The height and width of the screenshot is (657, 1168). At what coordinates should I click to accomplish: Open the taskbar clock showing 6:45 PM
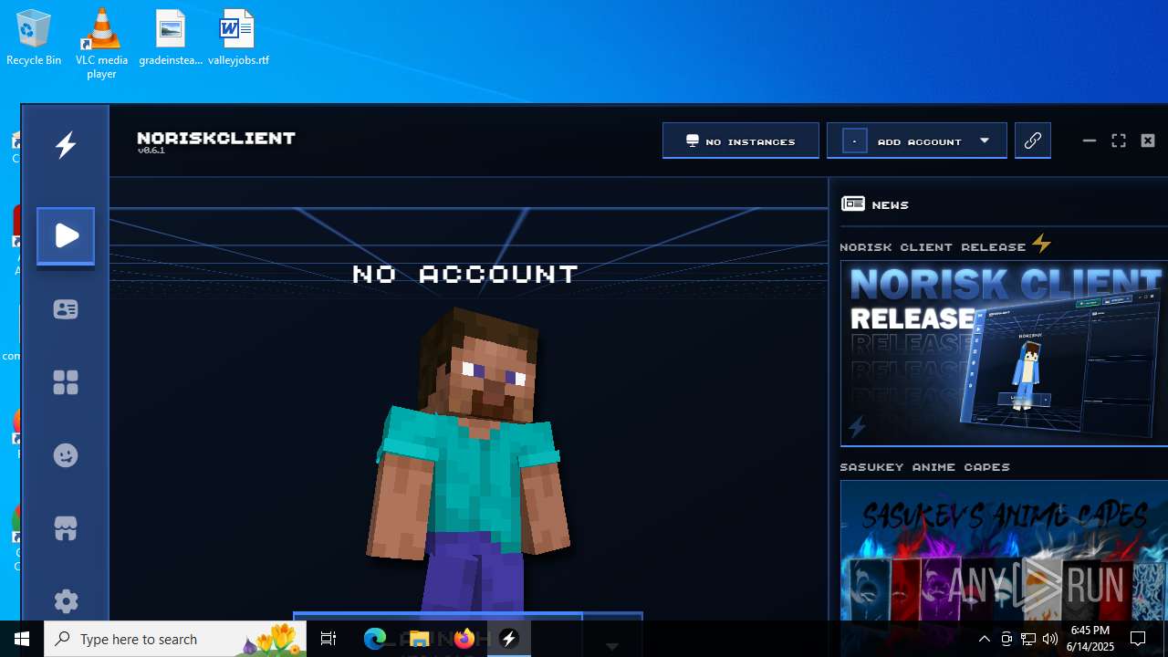(1090, 639)
